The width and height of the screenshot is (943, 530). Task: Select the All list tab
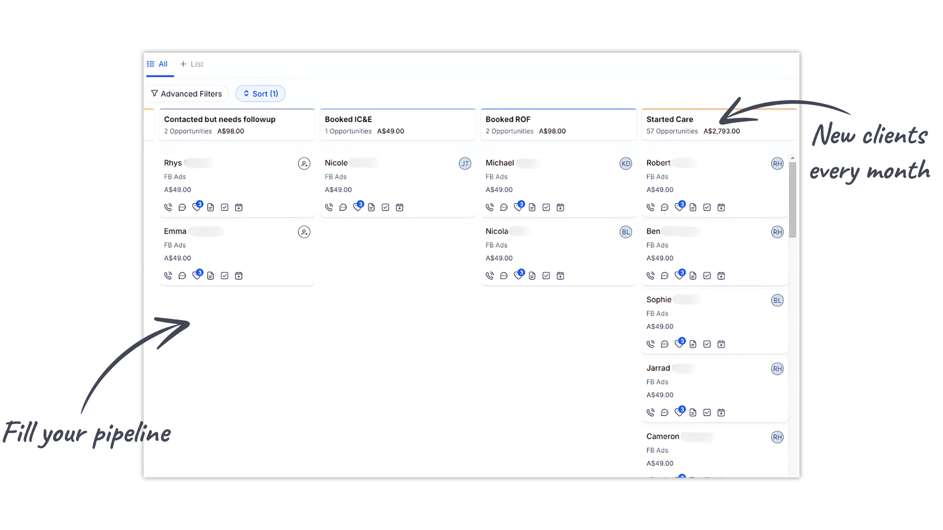[x=158, y=64]
